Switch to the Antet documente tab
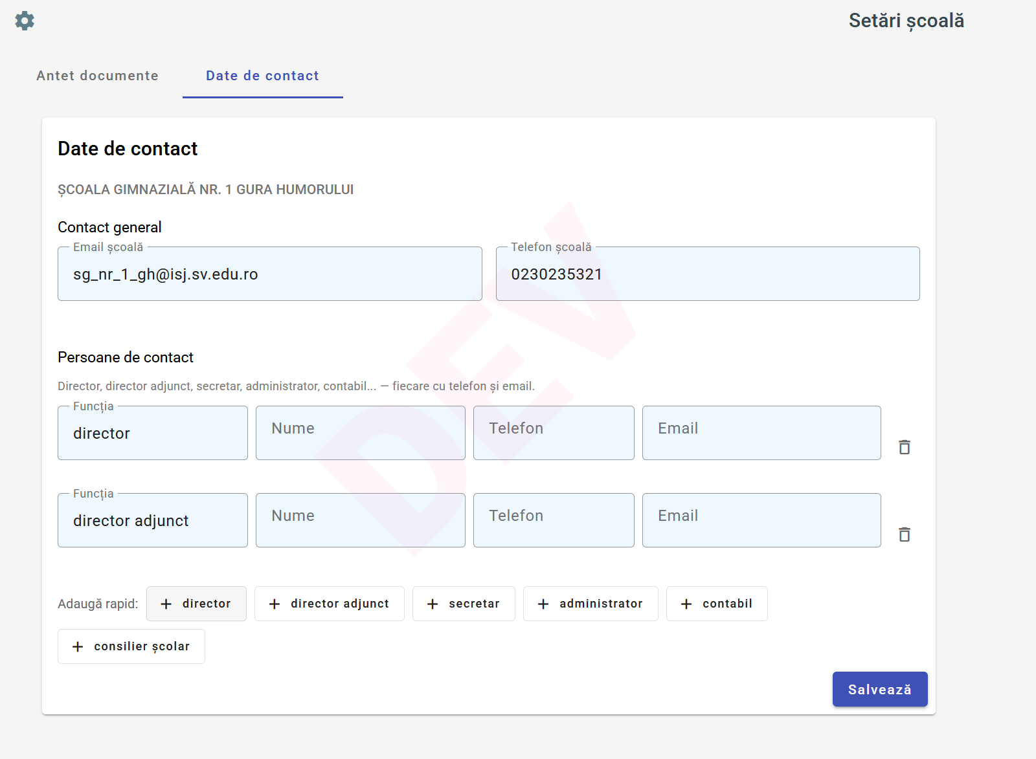 click(98, 76)
